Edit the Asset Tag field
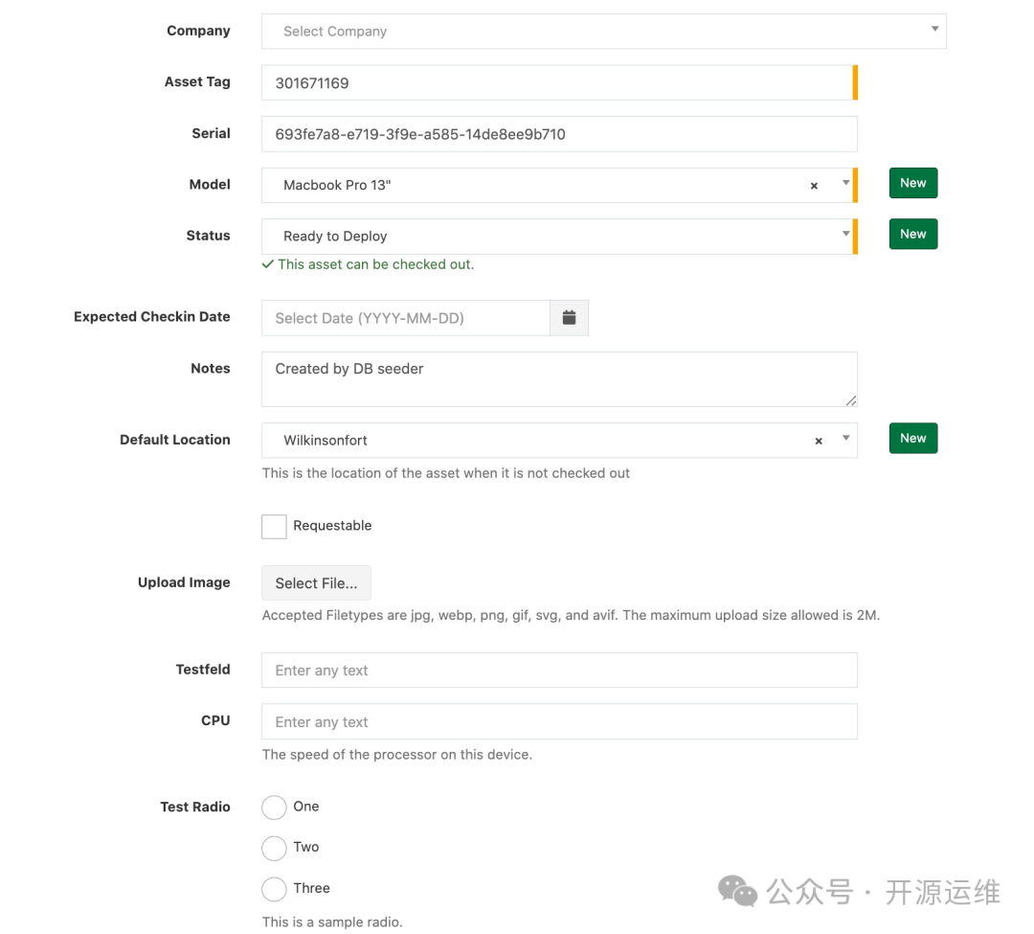The image size is (1034, 934). (x=557, y=82)
